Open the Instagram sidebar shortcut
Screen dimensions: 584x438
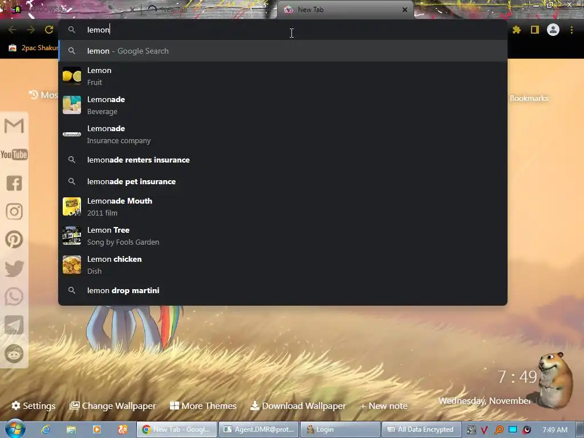(14, 212)
